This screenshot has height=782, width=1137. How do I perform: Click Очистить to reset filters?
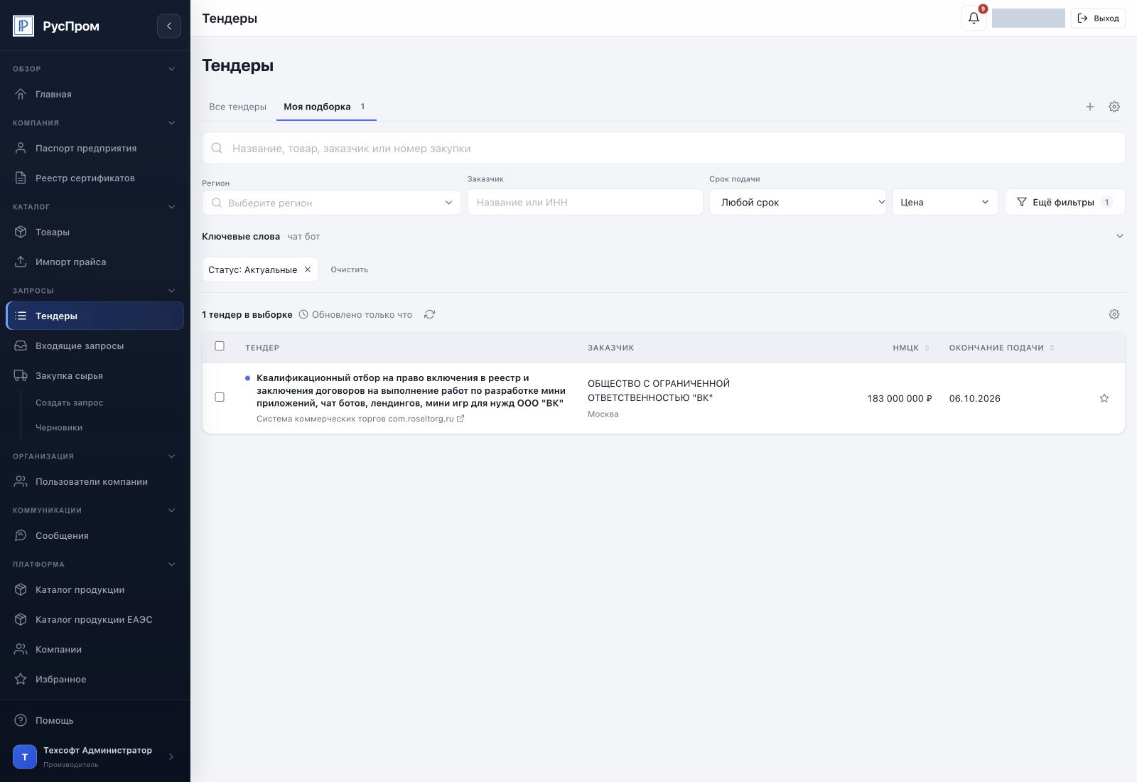[350, 269]
